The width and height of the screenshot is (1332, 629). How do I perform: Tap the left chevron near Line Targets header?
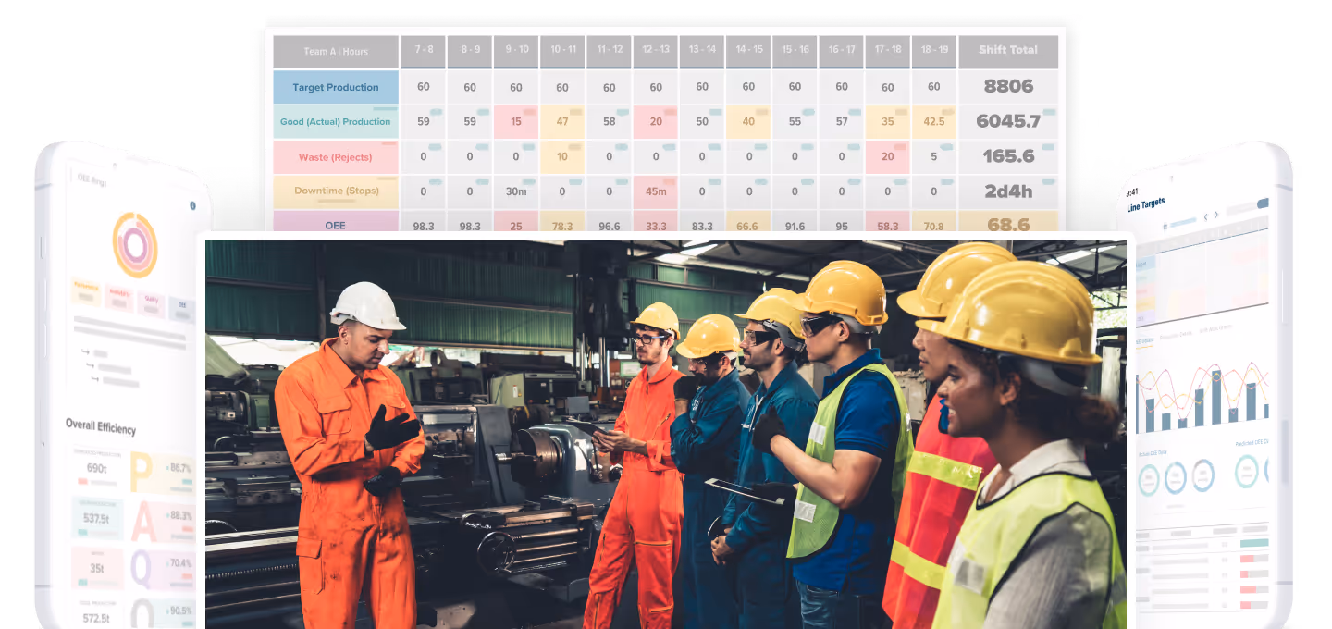coord(1206,216)
